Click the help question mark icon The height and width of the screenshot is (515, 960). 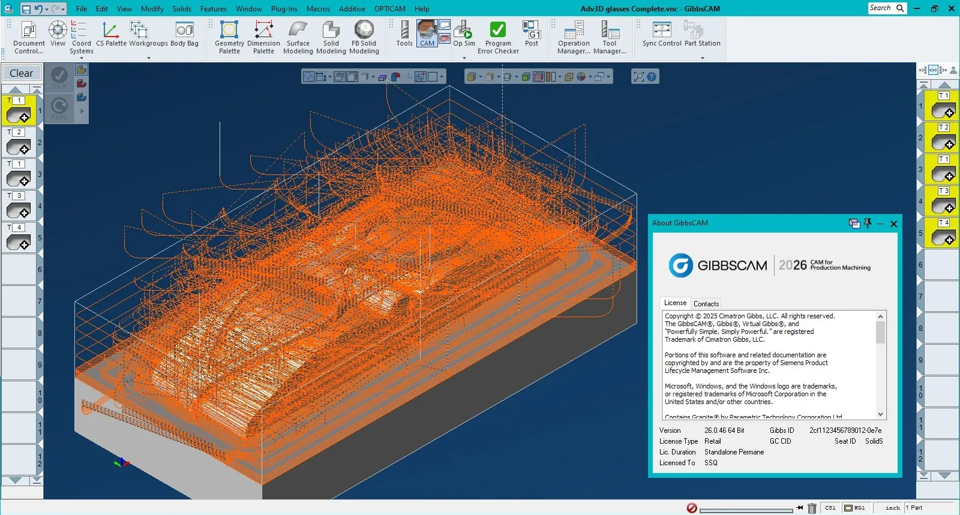(x=652, y=77)
